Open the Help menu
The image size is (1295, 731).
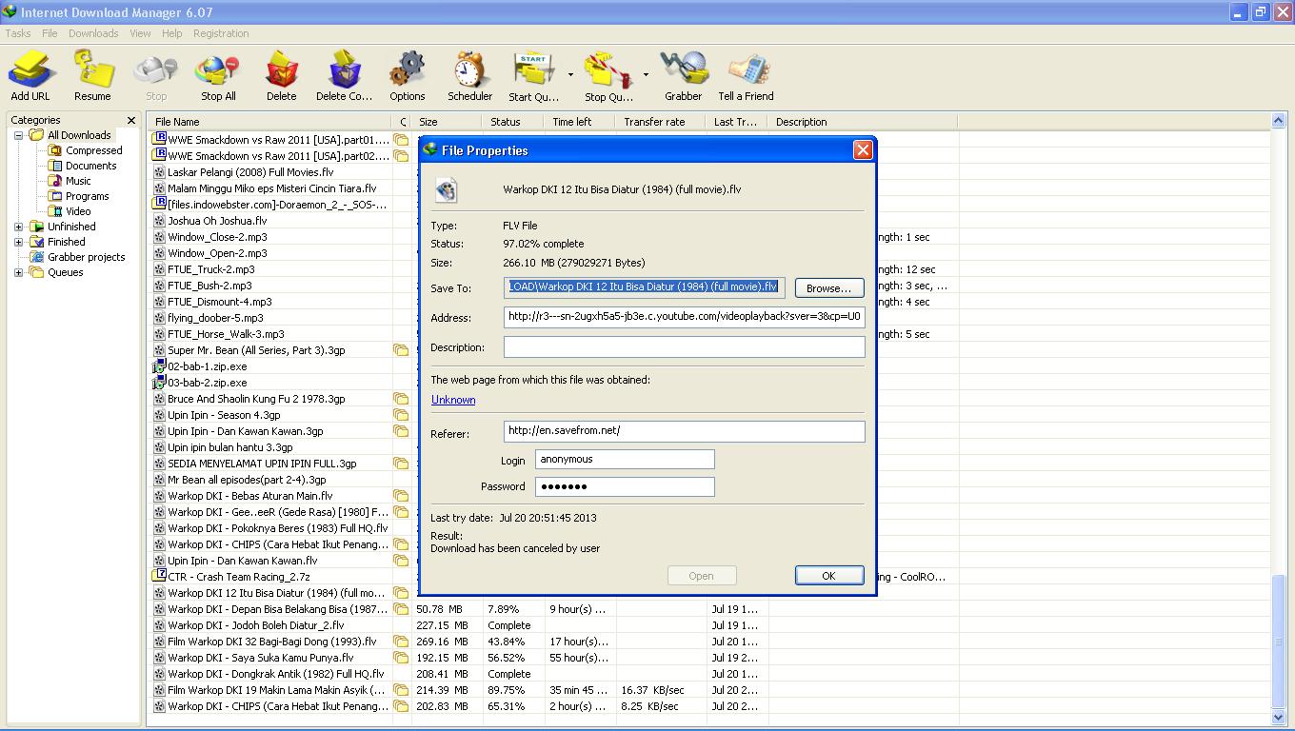(172, 33)
